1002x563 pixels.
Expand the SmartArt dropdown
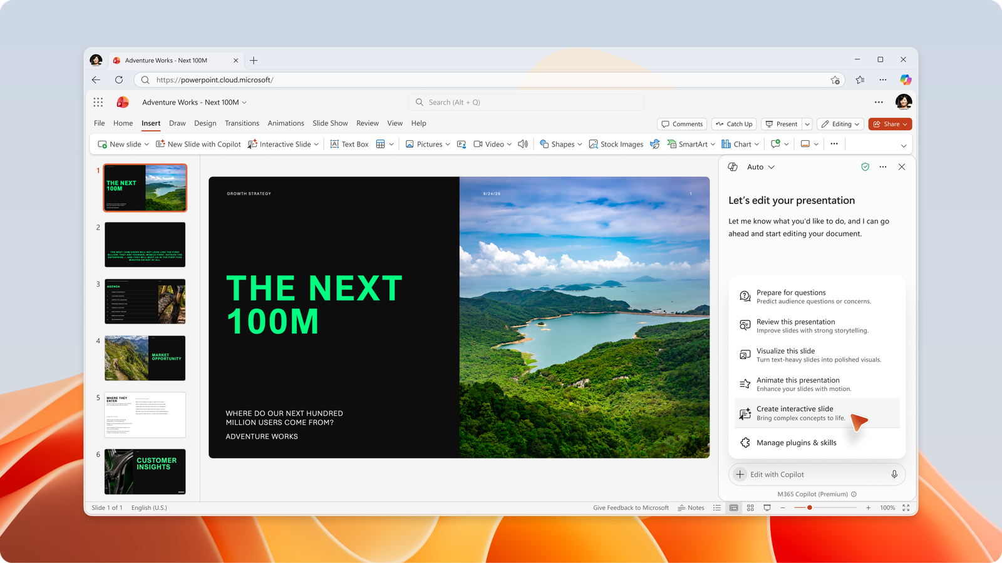point(713,145)
